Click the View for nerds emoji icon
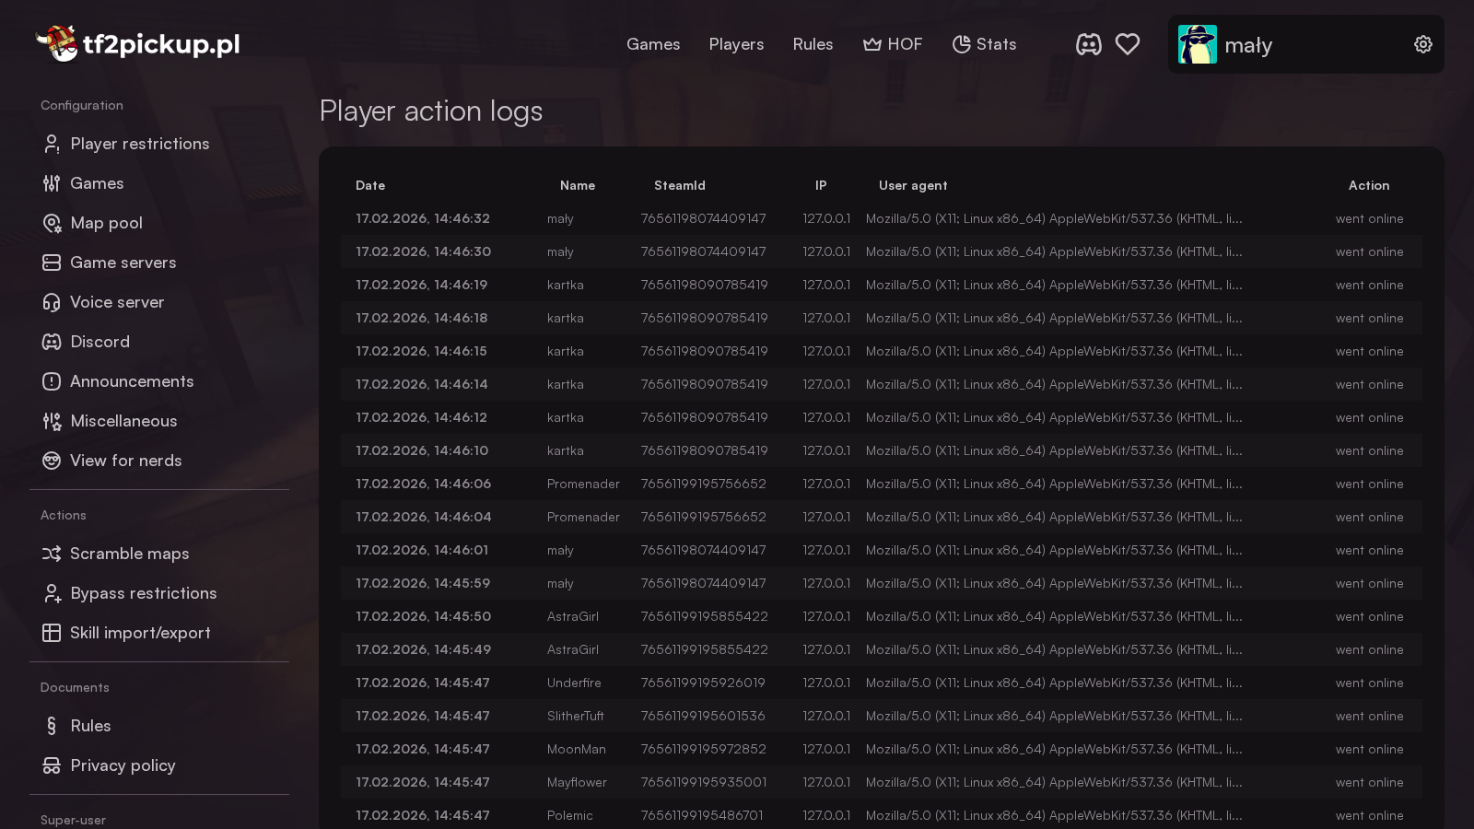Screen dimensions: 1474x829 coord(52,461)
